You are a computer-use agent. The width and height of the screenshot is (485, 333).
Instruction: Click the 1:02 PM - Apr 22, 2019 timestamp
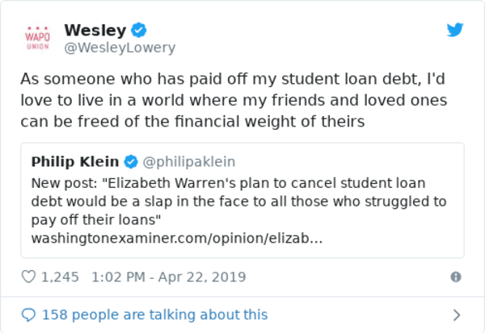(169, 277)
